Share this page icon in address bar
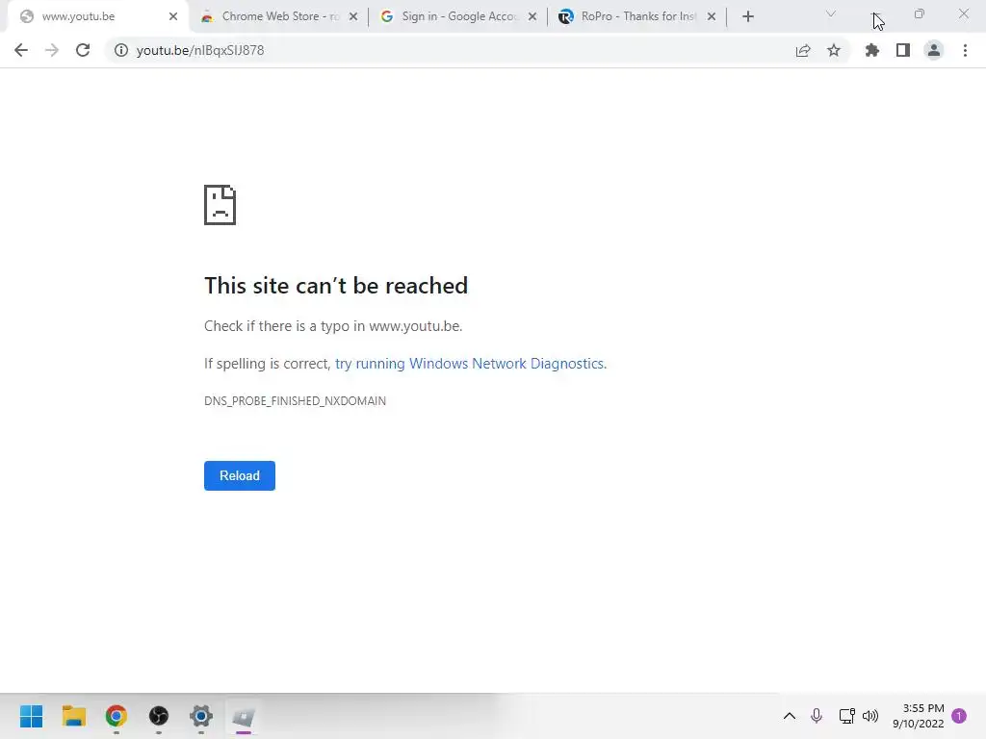Viewport: 986px width, 739px height. (x=803, y=50)
